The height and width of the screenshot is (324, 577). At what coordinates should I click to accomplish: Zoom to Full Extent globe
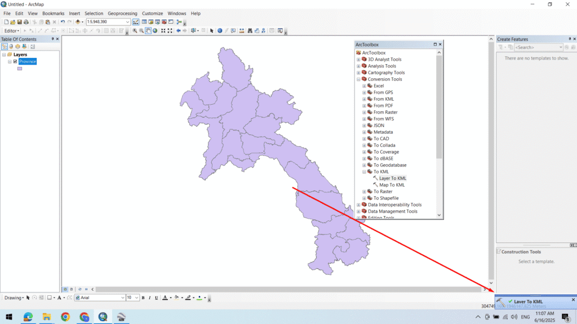(x=155, y=31)
